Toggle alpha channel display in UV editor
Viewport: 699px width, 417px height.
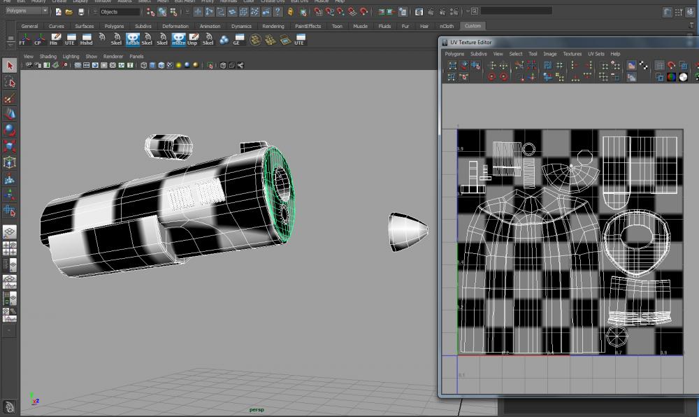click(x=683, y=77)
